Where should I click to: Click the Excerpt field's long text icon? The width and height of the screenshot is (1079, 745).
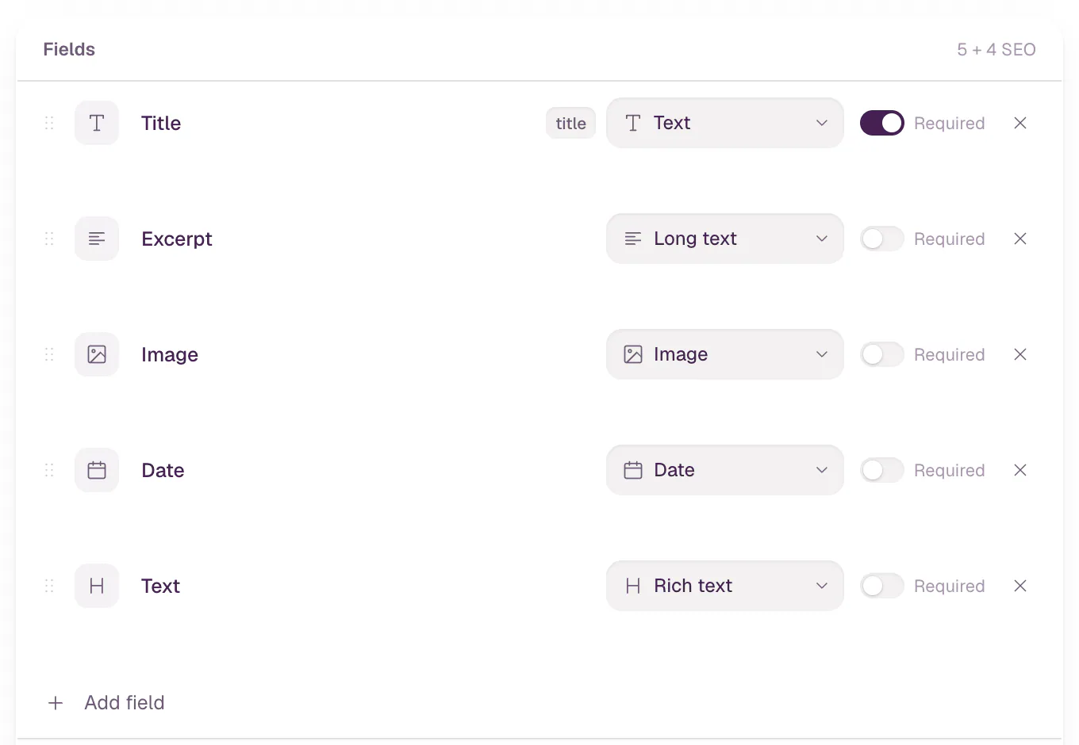(x=97, y=239)
